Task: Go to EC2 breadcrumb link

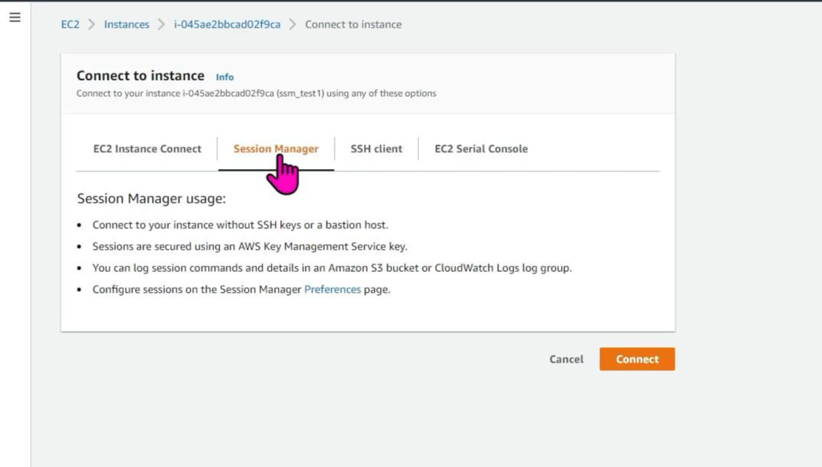Action: click(x=71, y=24)
